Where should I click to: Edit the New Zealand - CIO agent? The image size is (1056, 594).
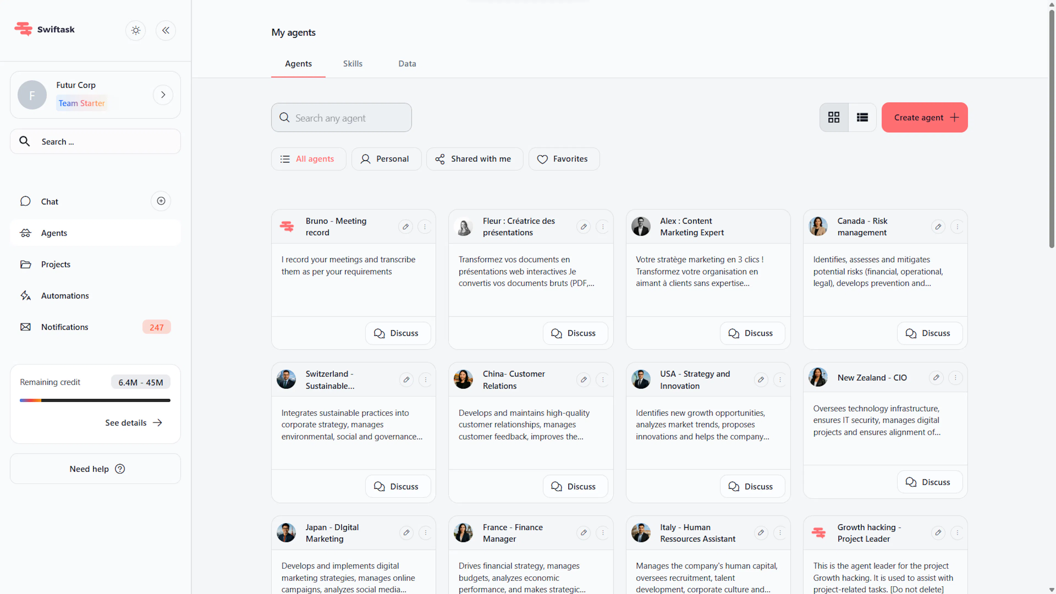coord(936,378)
